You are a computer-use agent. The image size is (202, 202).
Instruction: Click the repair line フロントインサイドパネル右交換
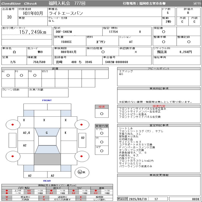[x=140, y=117]
